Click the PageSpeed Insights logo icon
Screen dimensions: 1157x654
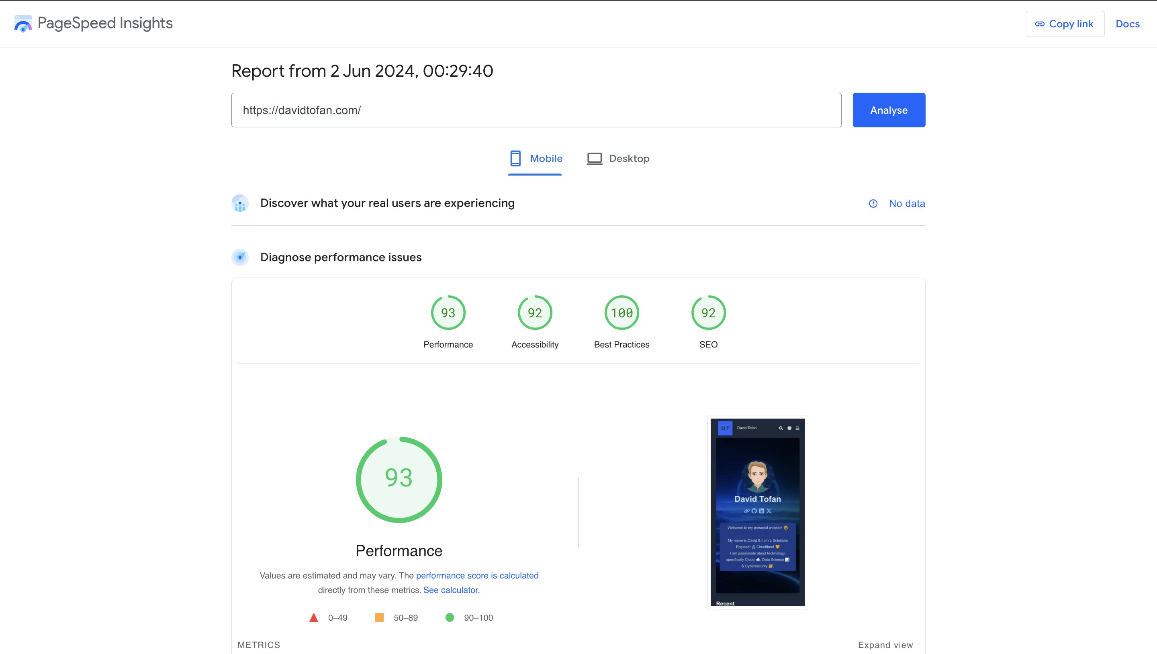coord(23,23)
